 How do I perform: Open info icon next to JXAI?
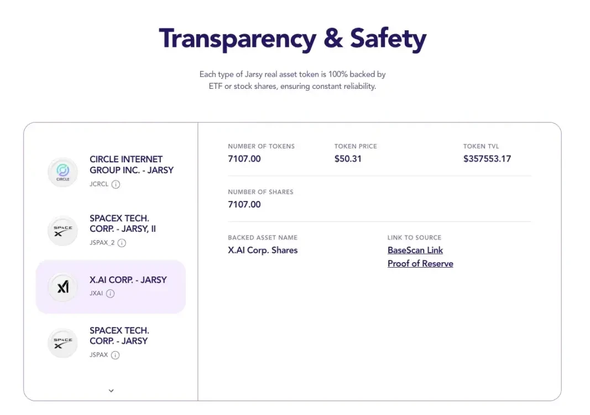[x=110, y=294]
